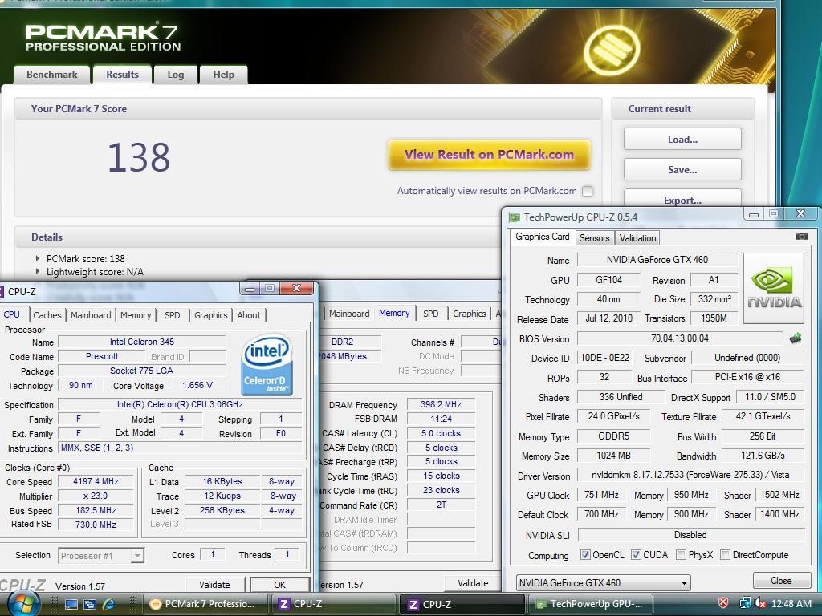Screen dimensions: 822x616
Task: Click the GPU-Z screenshot camera icon
Action: (x=801, y=237)
